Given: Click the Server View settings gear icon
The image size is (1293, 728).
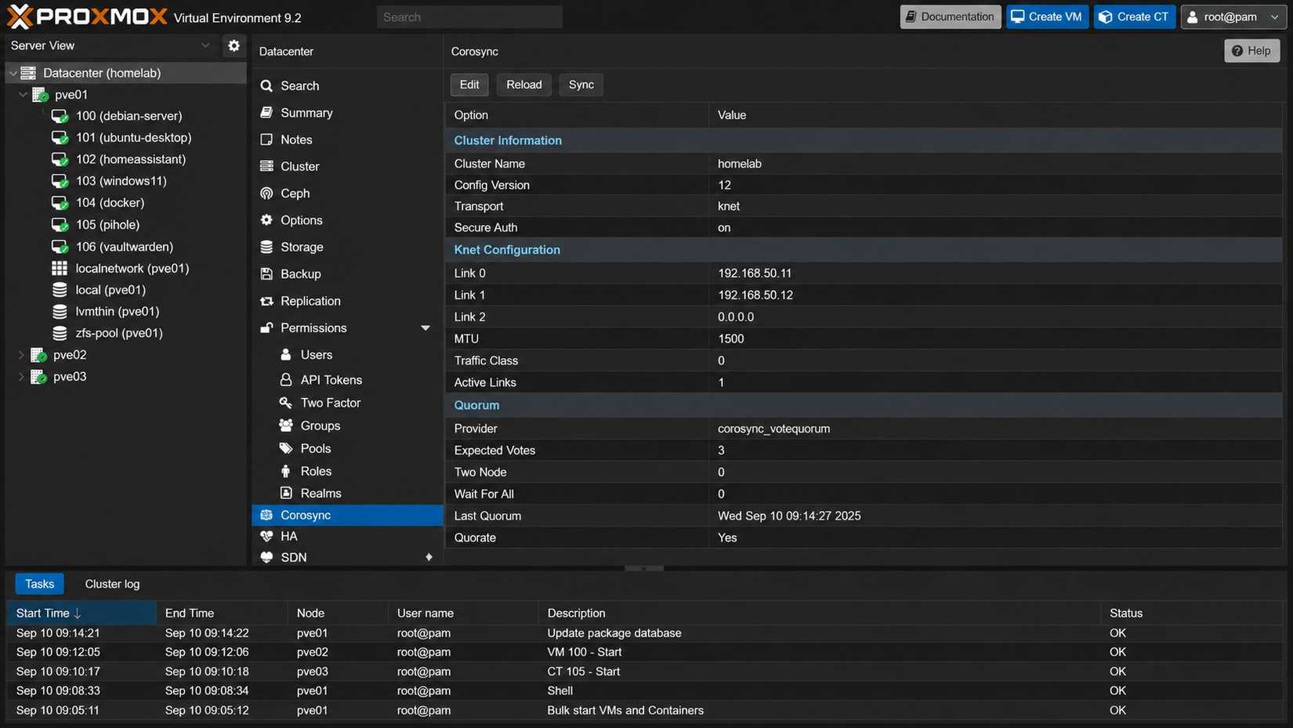Looking at the screenshot, I should (x=234, y=45).
